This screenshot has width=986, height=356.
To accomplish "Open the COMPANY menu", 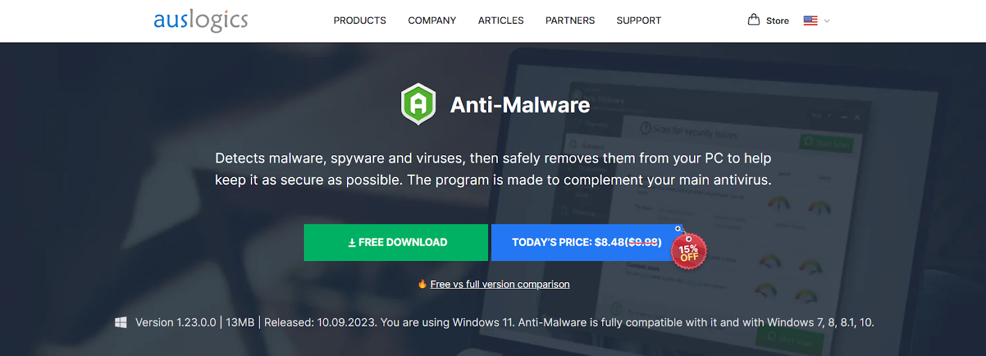I will tap(432, 20).
